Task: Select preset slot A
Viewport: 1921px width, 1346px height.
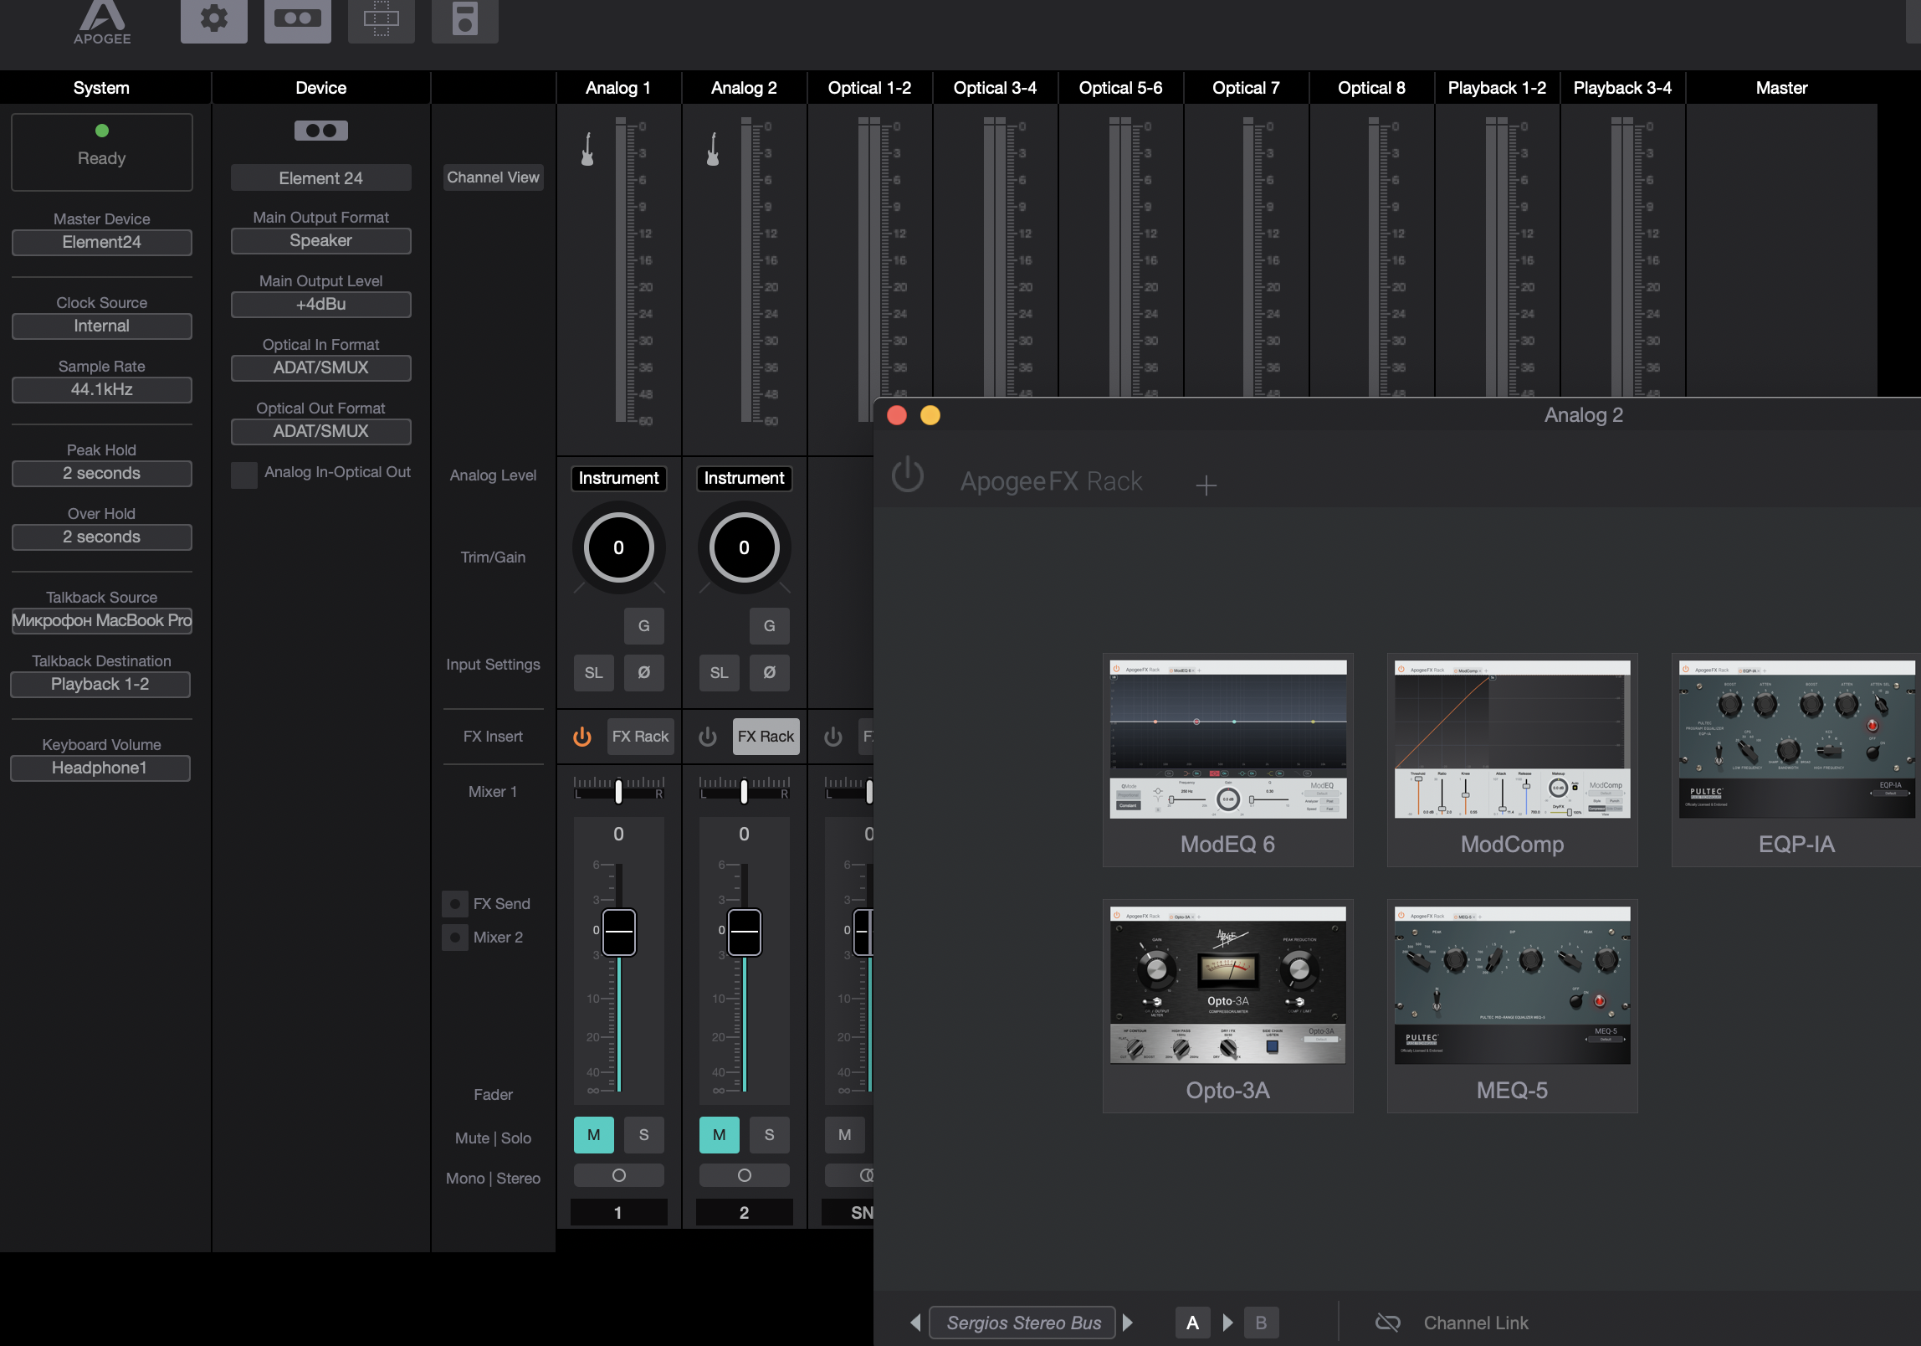Action: [1193, 1323]
